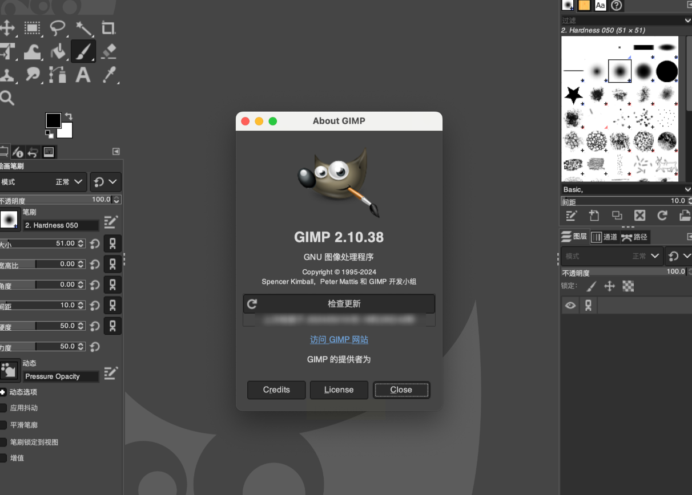Viewport: 692px width, 495px height.
Task: Open the Basic, brush tag dropdown
Action: click(626, 189)
